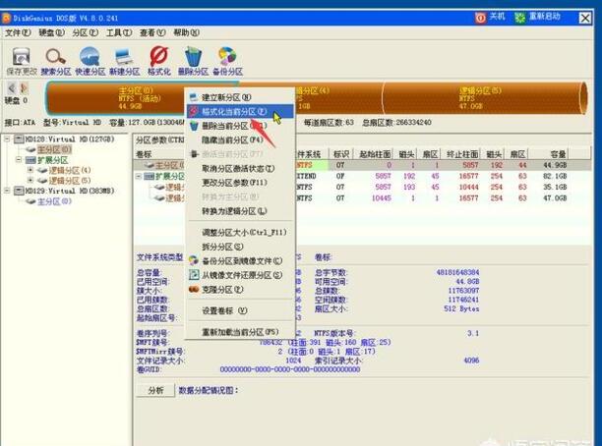Expand the 逻辑分区(4) tree node
Screen dimensions: 602x446
30,170
